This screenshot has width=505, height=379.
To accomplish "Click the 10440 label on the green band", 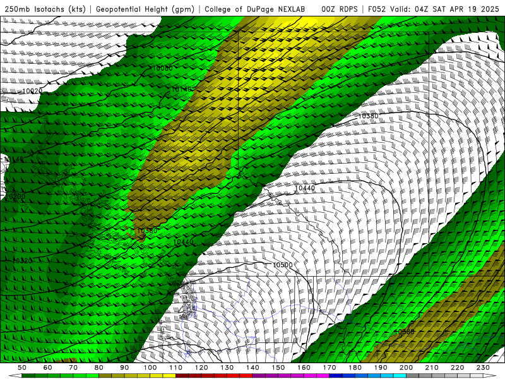I will pyautogui.click(x=183, y=242).
